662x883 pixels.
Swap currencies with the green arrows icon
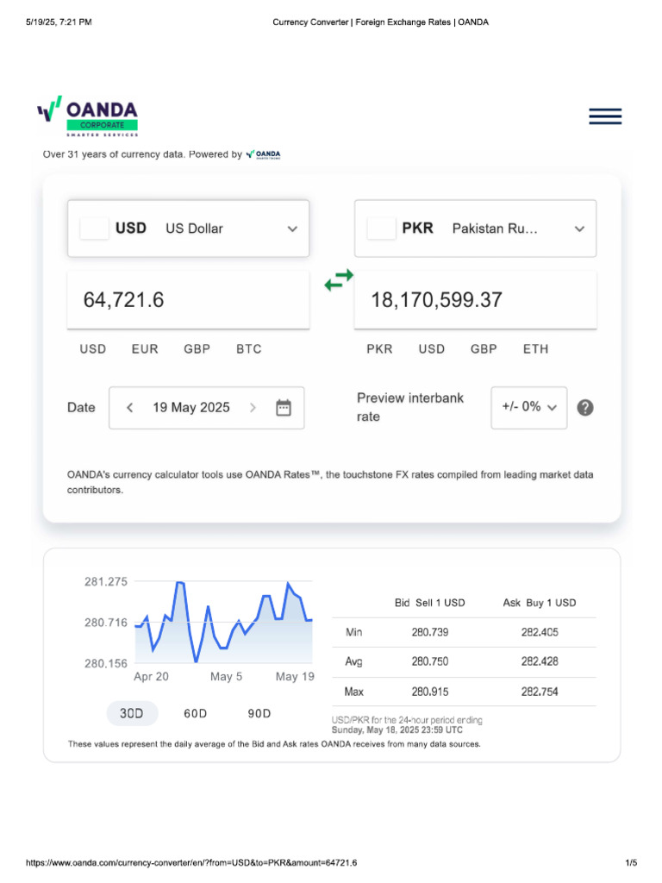[x=338, y=280]
